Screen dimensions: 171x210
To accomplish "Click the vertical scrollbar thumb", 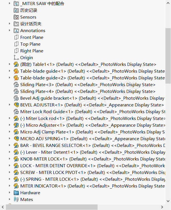I will point(168,56).
